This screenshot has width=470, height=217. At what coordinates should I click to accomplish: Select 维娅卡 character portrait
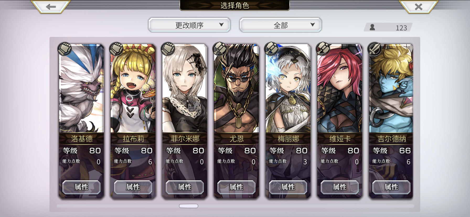(x=340, y=89)
